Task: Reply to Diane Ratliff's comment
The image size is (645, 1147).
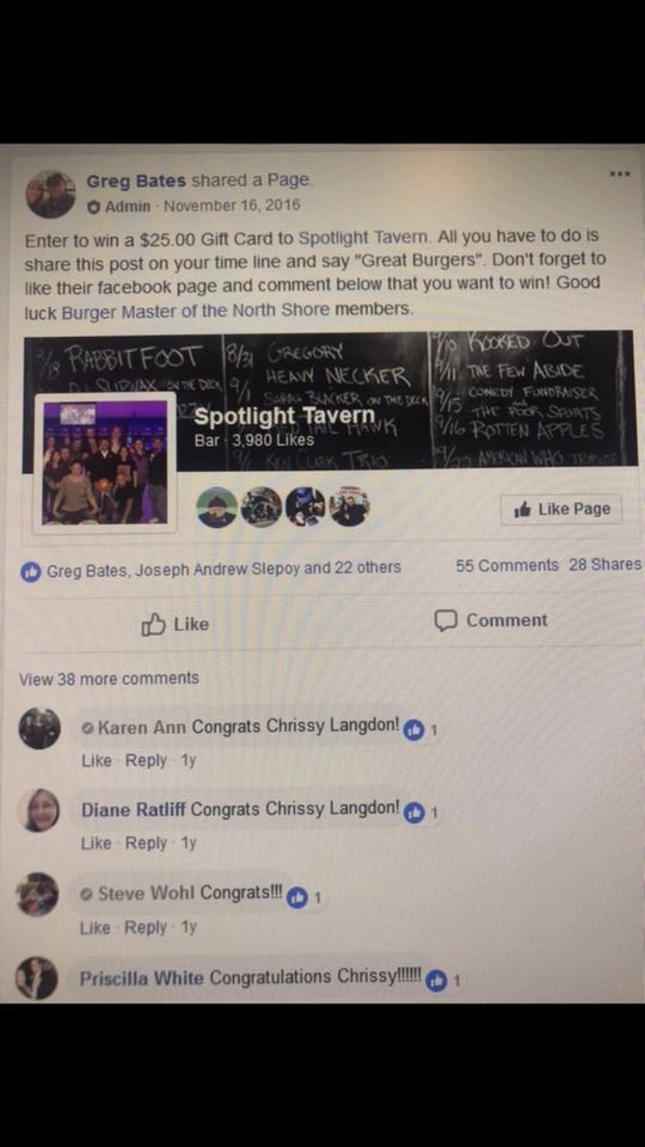Action: click(x=146, y=843)
